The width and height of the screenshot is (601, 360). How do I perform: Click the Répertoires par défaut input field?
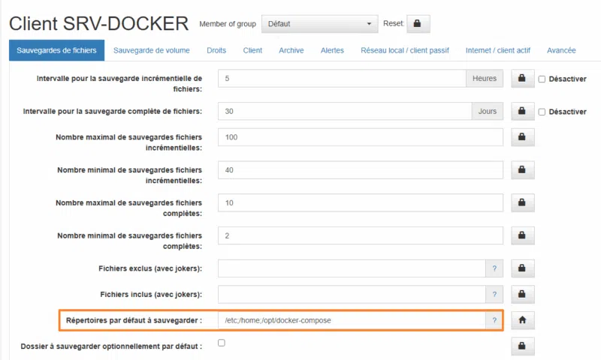352,320
